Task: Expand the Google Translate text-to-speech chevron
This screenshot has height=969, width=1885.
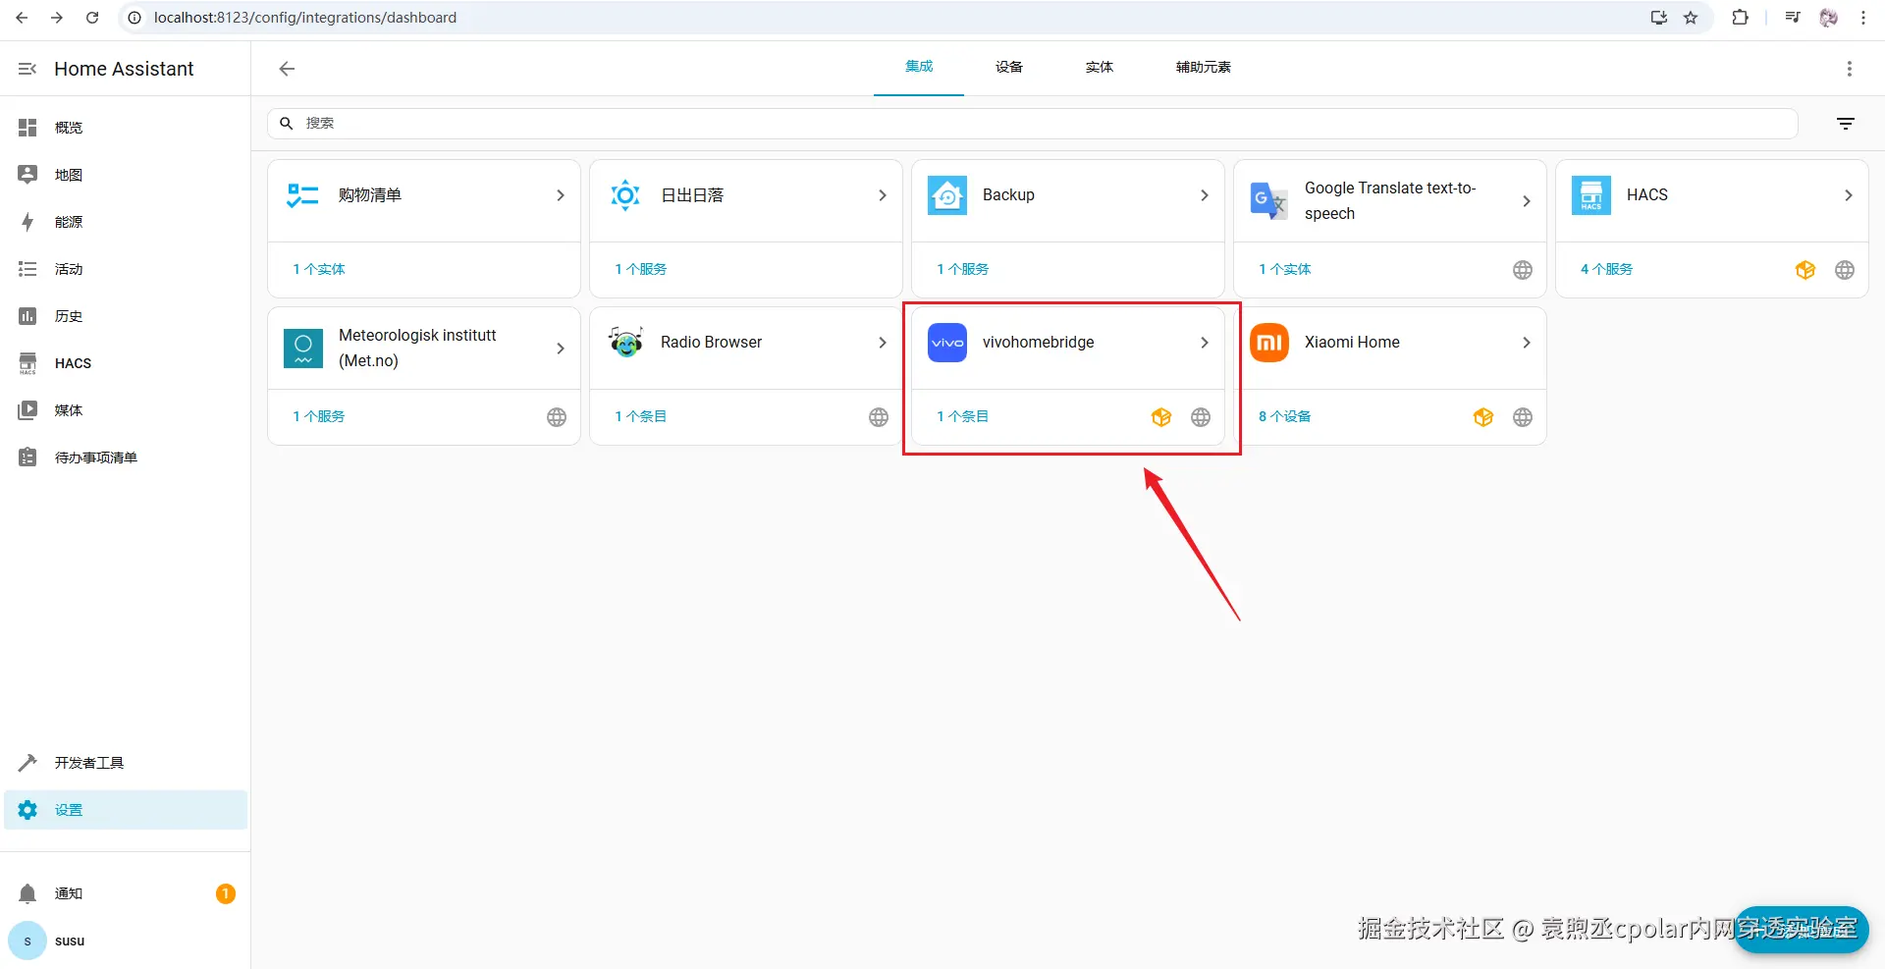Action: click(x=1527, y=201)
